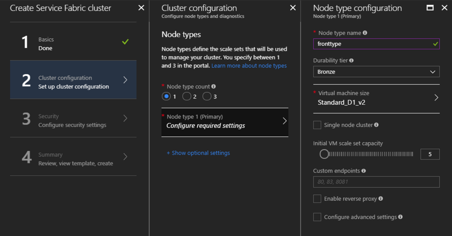
Task: Click the info icon beside Node type count
Action: (214, 87)
